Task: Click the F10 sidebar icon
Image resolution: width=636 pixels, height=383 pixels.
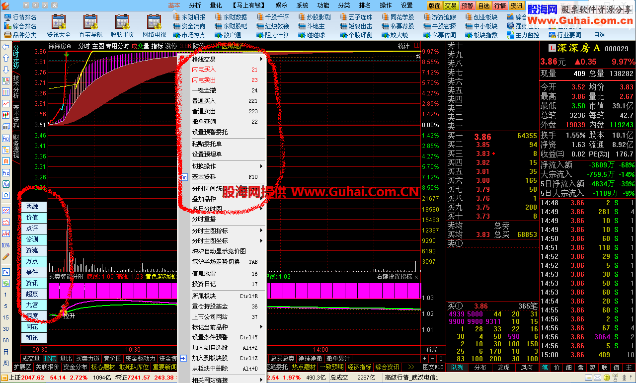Action: [x=5, y=139]
